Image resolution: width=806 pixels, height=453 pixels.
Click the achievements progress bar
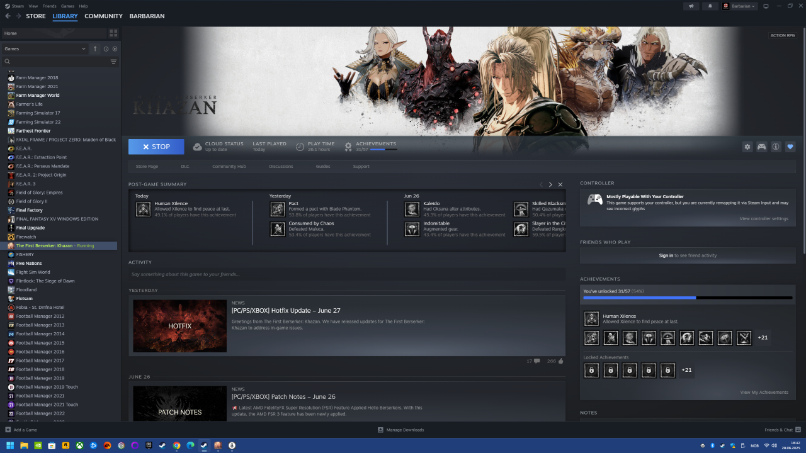point(687,298)
